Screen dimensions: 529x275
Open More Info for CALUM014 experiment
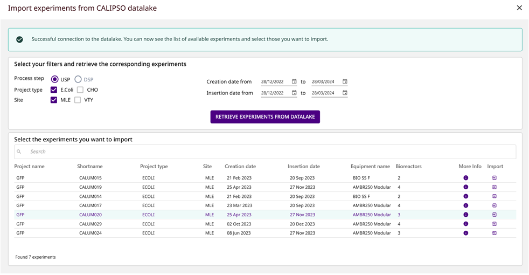pyautogui.click(x=465, y=196)
